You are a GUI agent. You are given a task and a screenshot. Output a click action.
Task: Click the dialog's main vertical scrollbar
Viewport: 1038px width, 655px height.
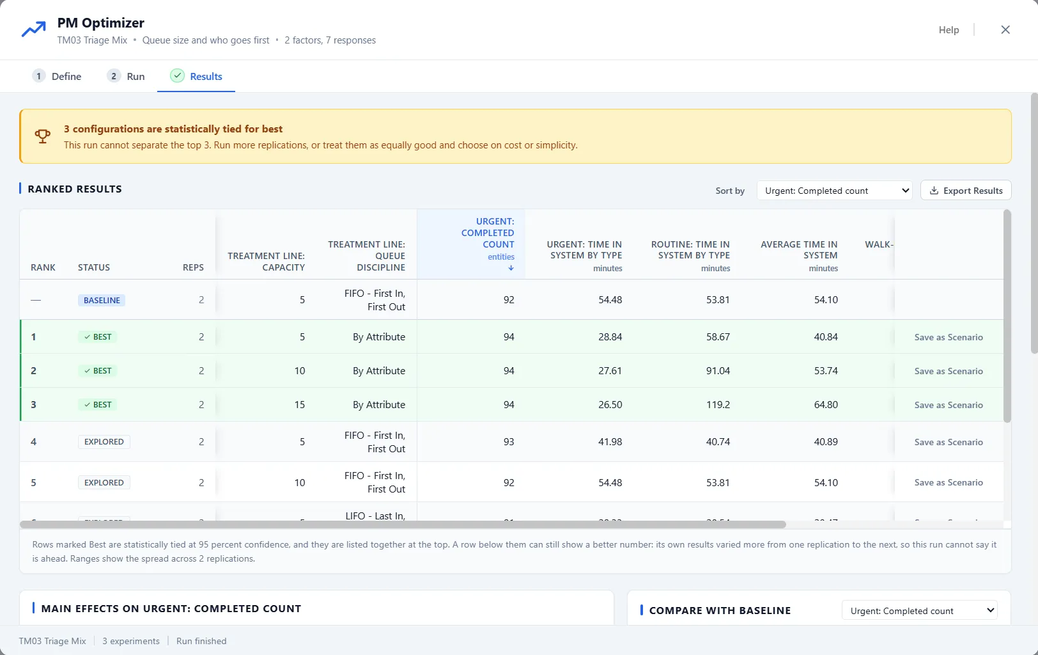coord(1034,223)
